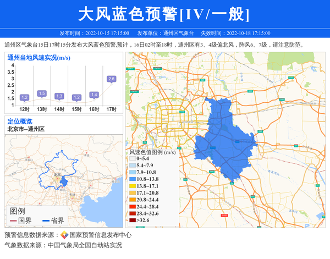Screen dimensions: 330x259
Task: Pick the 20.8~24.4 orange legend swatch
Action: pyautogui.click(x=131, y=200)
